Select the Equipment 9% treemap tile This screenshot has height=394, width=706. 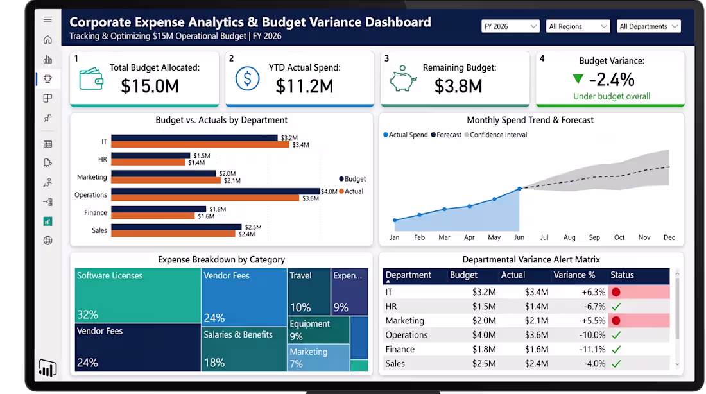(x=318, y=330)
